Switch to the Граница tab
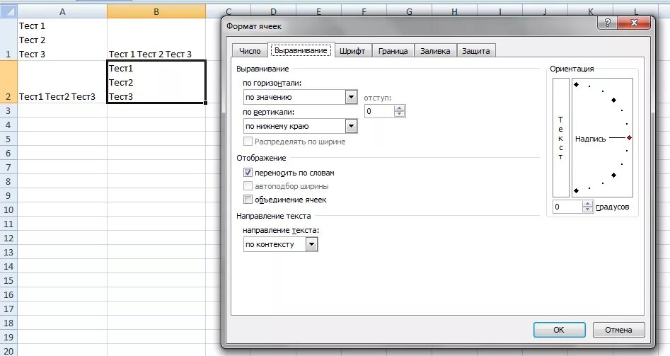The image size is (670, 356). coord(393,51)
